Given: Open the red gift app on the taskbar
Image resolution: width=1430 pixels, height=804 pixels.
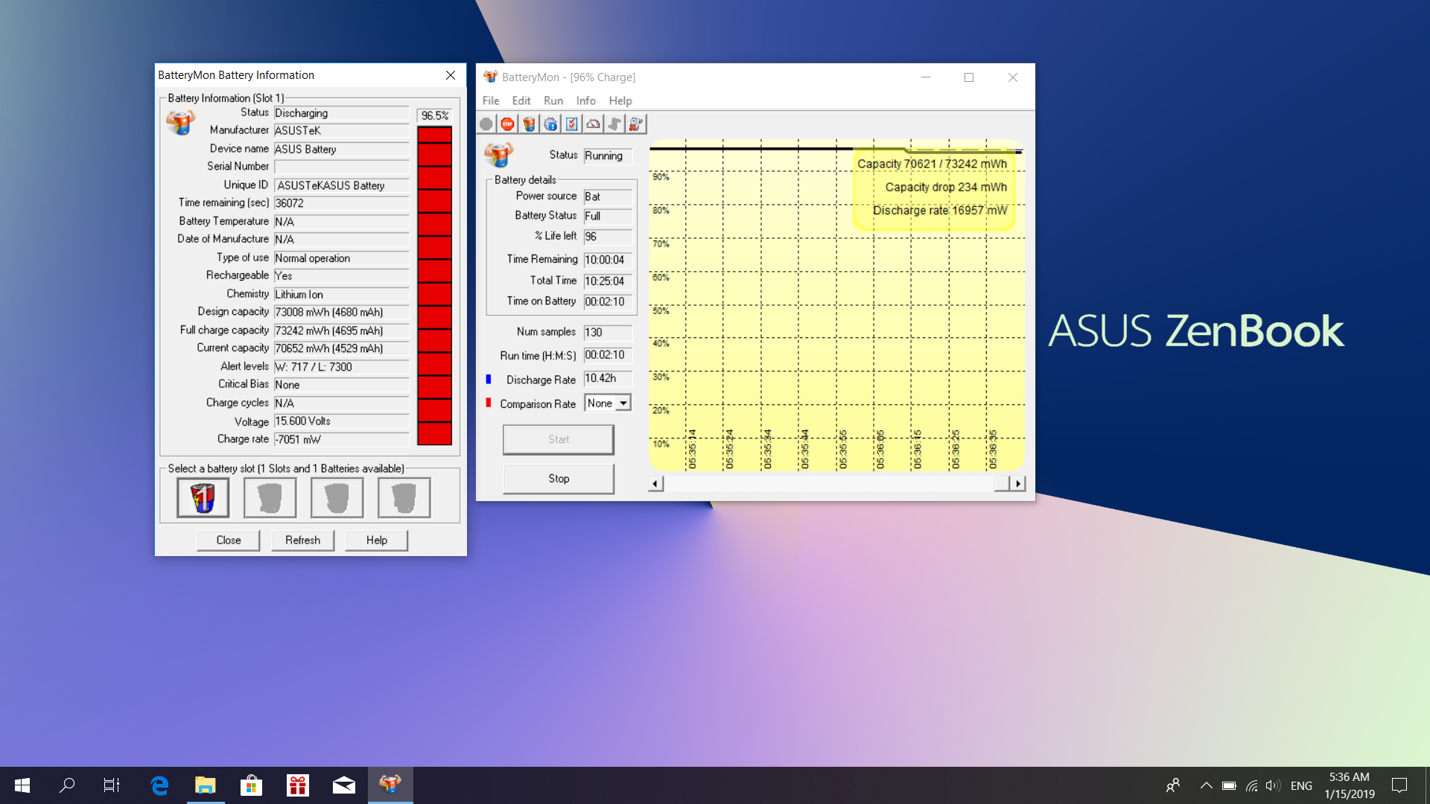Looking at the screenshot, I should coord(298,785).
